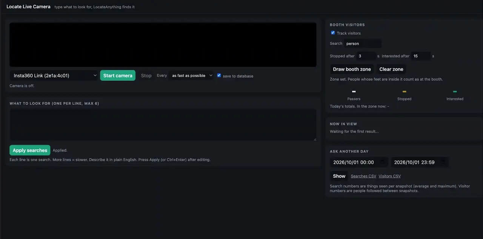
Task: Click the Start camera button
Action: (118, 76)
